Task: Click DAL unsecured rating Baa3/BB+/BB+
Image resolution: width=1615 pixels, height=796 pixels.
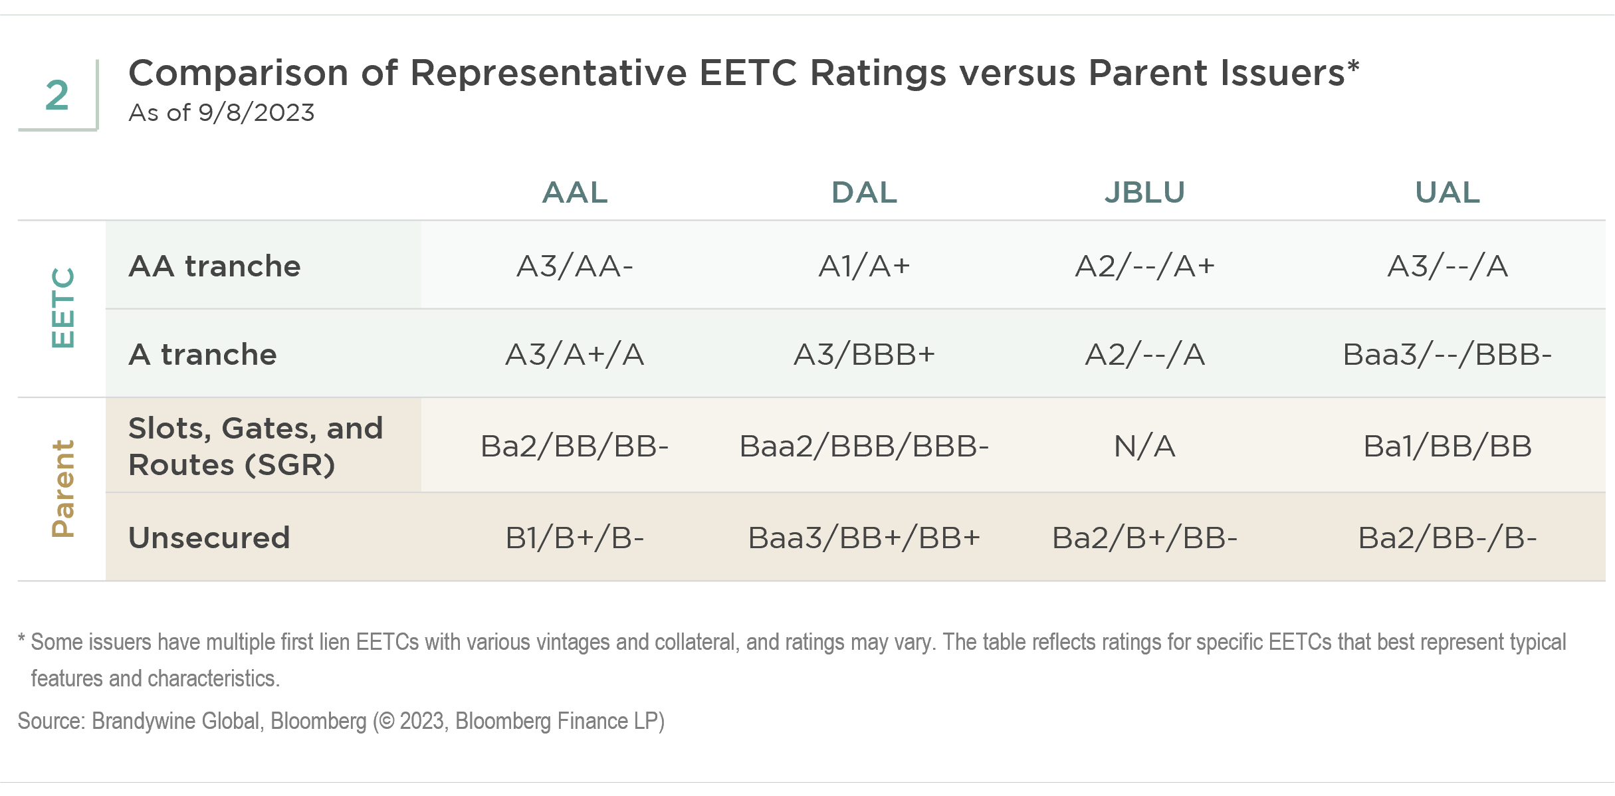Action: pyautogui.click(x=864, y=538)
